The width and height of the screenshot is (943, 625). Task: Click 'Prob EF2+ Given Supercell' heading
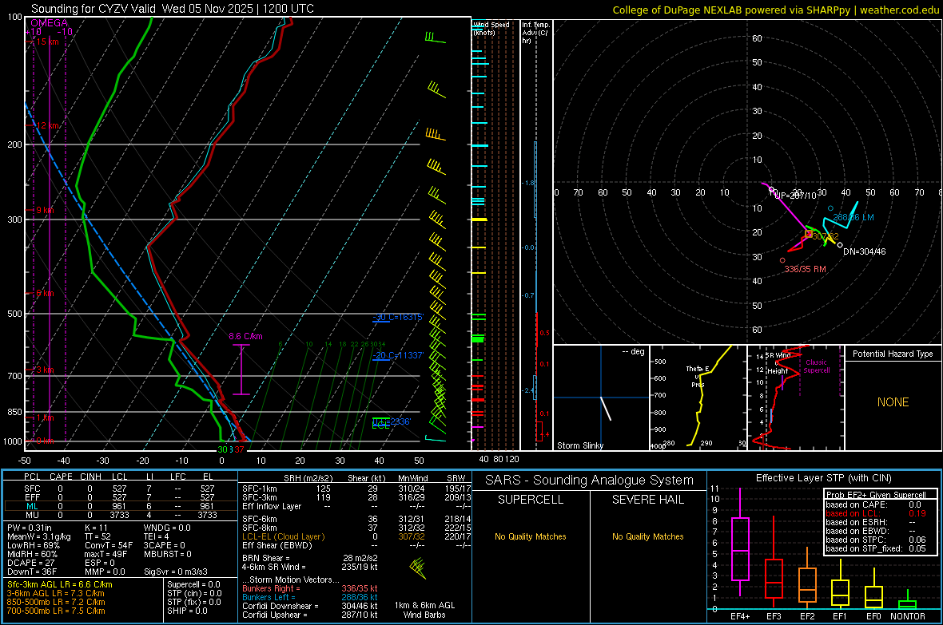pos(876,495)
